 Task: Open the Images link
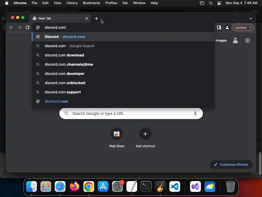tap(221, 41)
